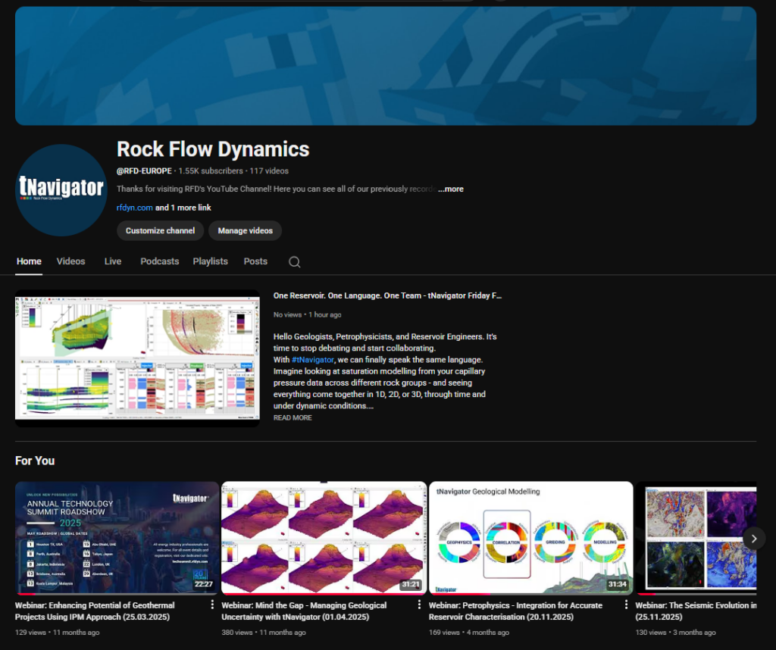Click the #tNavigator hashtag link
Screen dimensions: 776x650
(x=312, y=359)
